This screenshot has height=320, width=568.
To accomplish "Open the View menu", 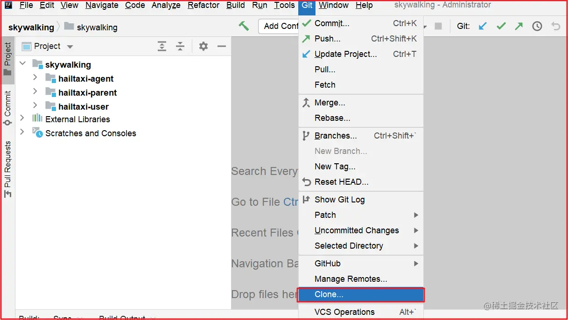I will coord(70,6).
